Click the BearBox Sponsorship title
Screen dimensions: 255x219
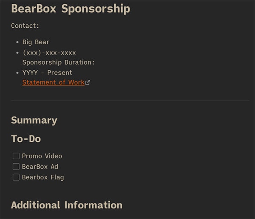point(71,9)
